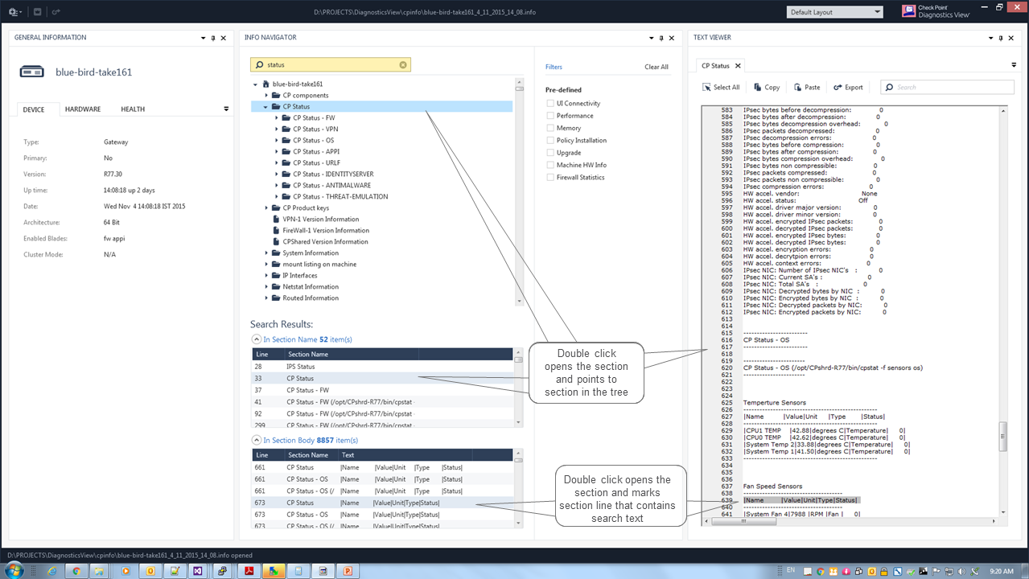
Task: Toggle the Upgrade filter checkbox
Action: pyautogui.click(x=550, y=153)
